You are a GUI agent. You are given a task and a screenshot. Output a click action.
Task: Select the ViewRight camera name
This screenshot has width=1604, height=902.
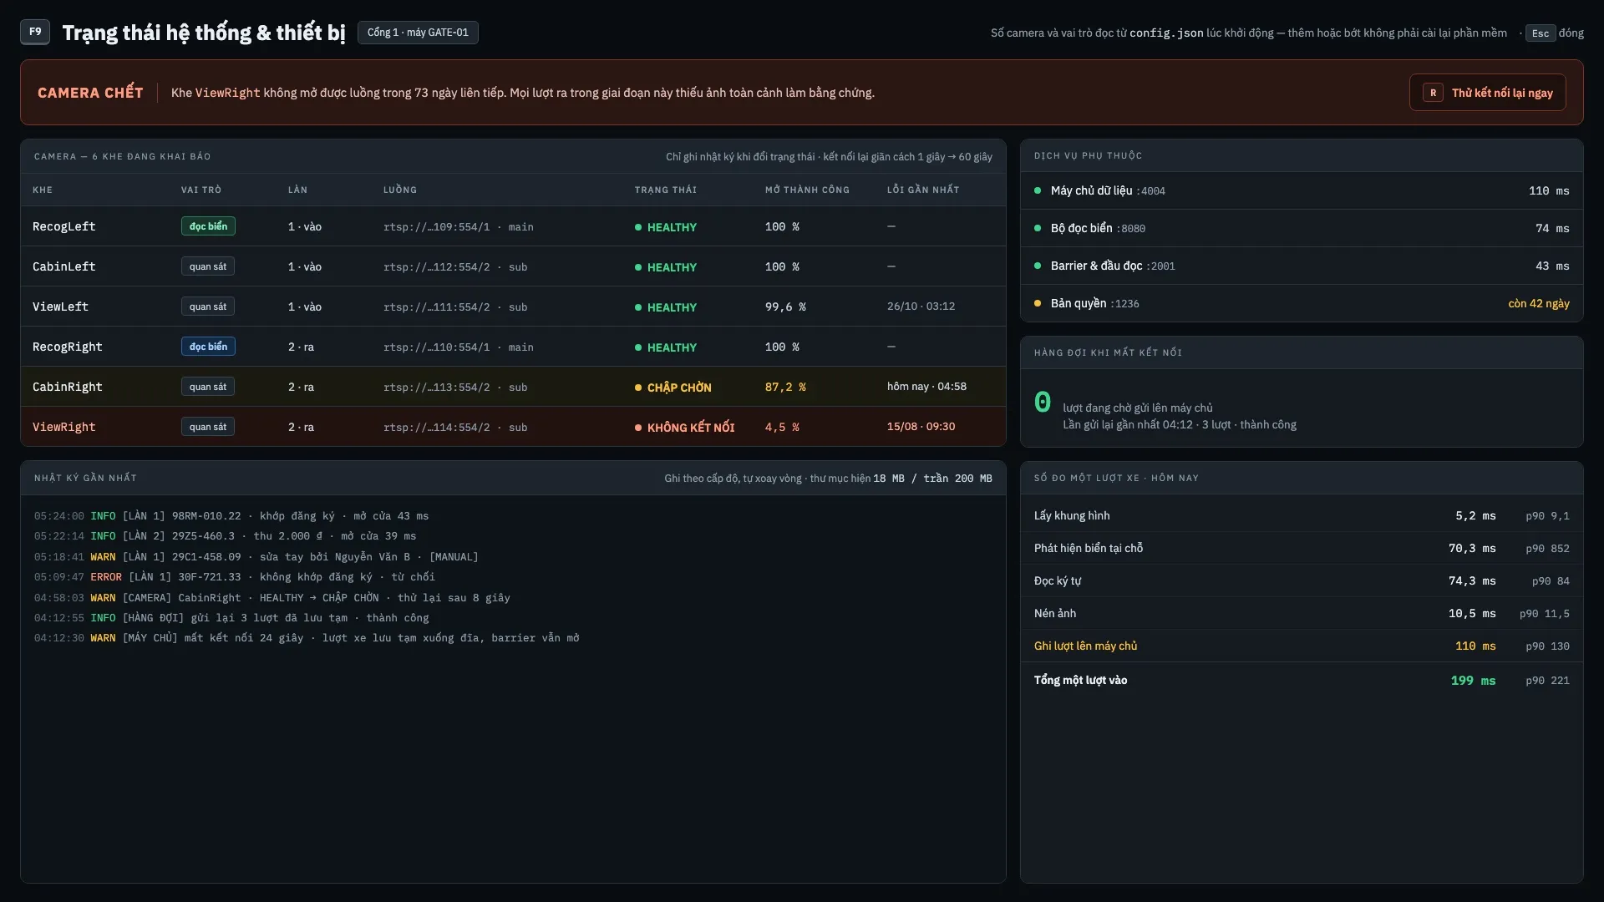pos(64,427)
